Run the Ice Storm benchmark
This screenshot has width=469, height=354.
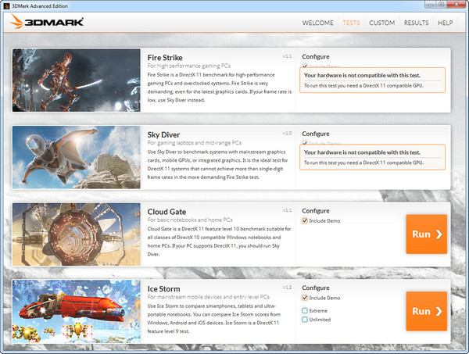[426, 311]
